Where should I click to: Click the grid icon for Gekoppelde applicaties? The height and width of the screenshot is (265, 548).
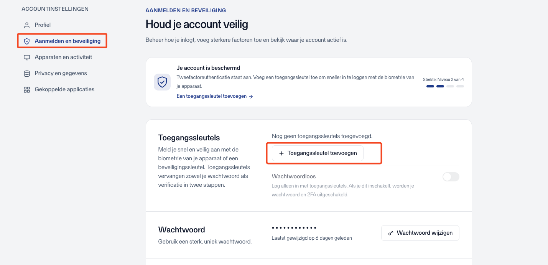click(27, 90)
